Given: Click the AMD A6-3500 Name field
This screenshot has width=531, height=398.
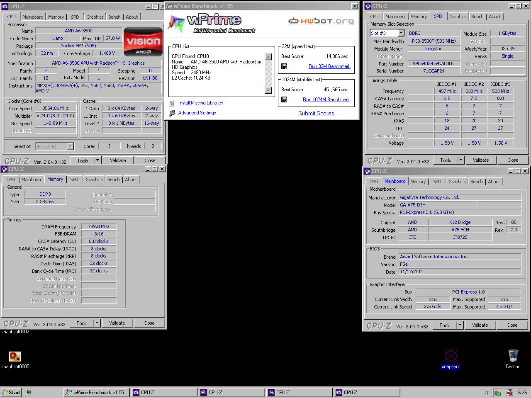Looking at the screenshot, I should pos(78,31).
